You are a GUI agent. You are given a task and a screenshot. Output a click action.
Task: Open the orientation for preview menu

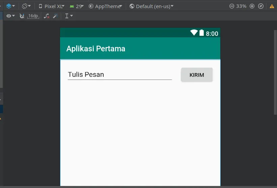[x=26, y=6]
